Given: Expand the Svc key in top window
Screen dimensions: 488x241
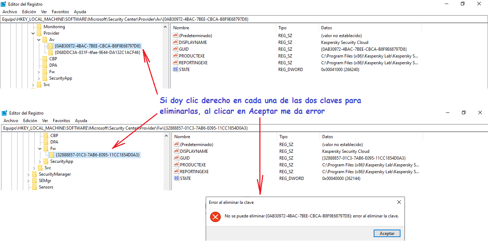Looking at the screenshot, I should coord(33,85).
